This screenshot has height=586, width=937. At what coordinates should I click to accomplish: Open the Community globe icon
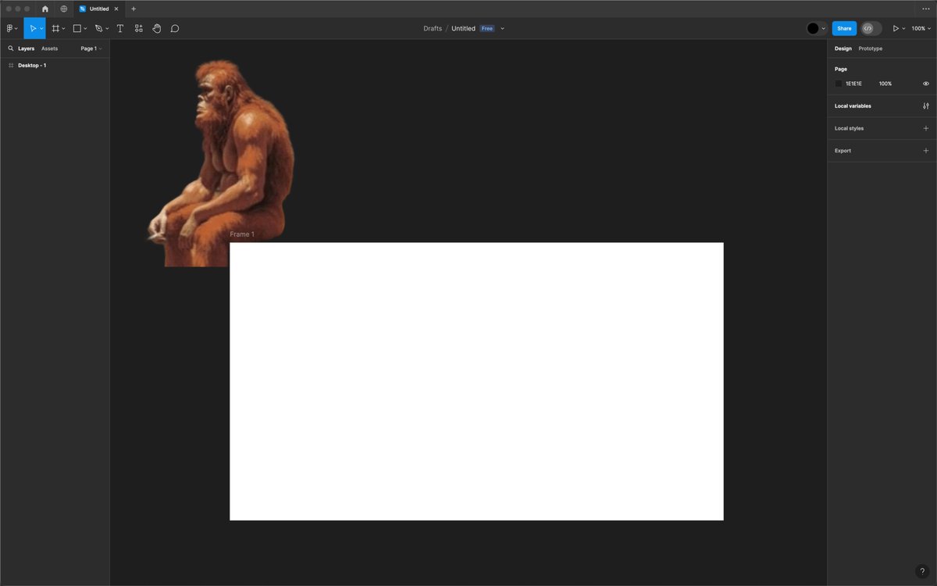coord(64,9)
